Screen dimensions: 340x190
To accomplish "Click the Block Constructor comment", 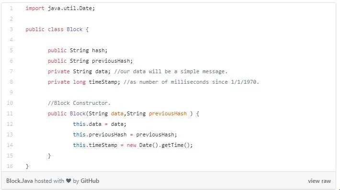I will [x=79, y=103].
